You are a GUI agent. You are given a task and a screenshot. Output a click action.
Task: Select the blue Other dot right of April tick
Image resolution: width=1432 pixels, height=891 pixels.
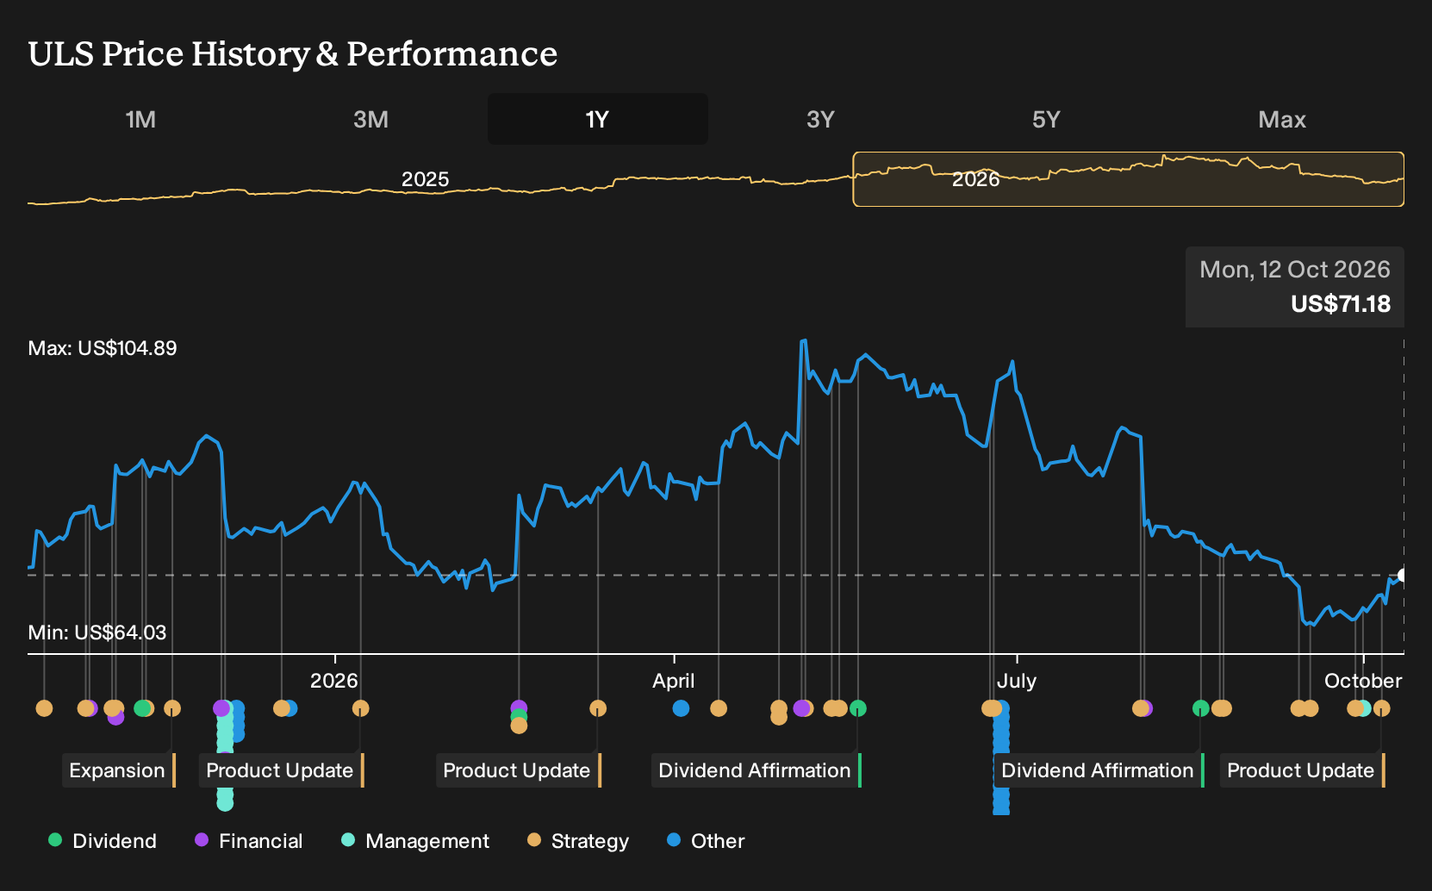681,708
